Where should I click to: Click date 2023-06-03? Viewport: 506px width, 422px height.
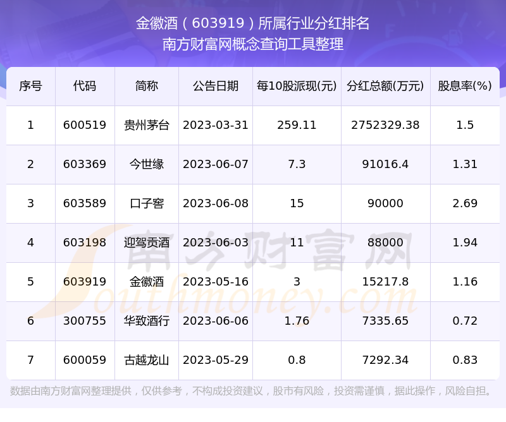click(x=216, y=243)
